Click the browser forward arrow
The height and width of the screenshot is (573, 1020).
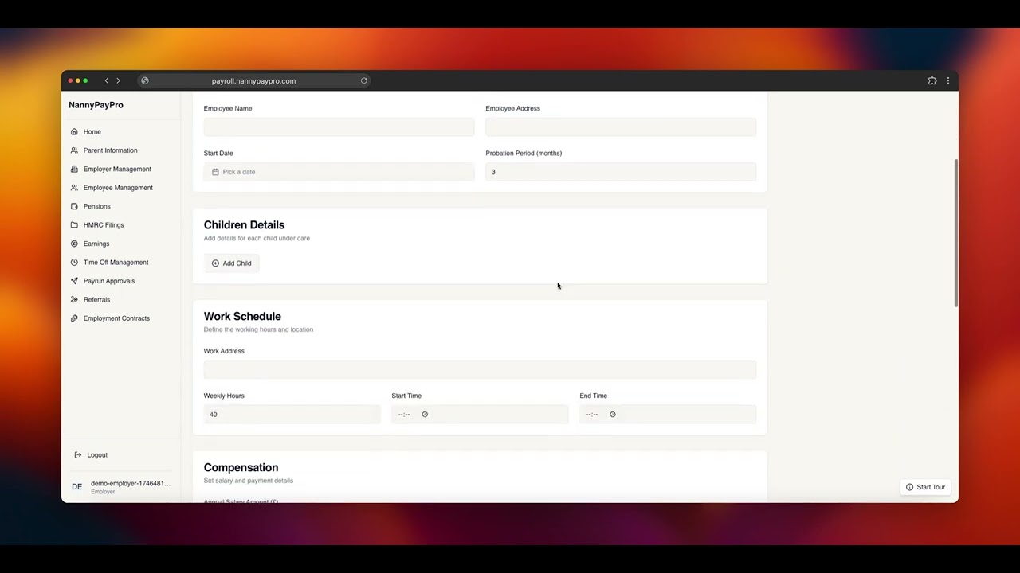[x=118, y=80]
